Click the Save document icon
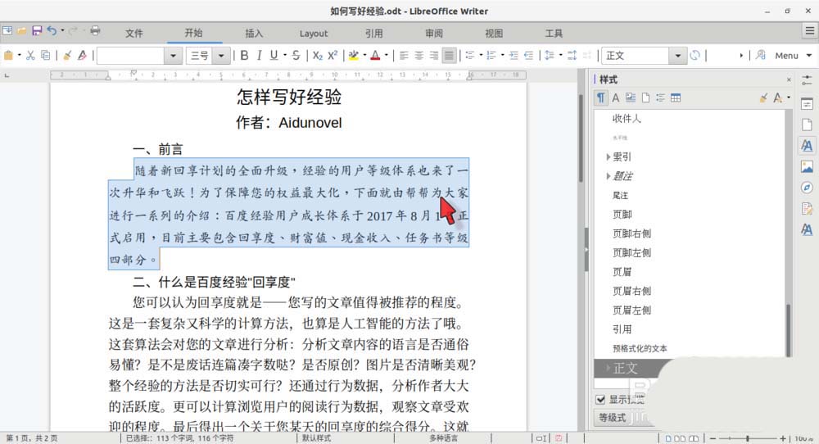Screen dimensions: 819x444 coord(37,31)
